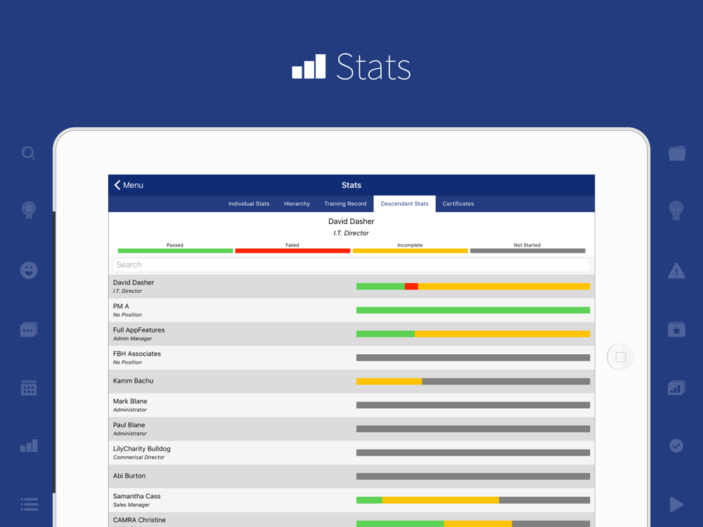Click the David Dasher heading name
The height and width of the screenshot is (527, 703).
351,221
